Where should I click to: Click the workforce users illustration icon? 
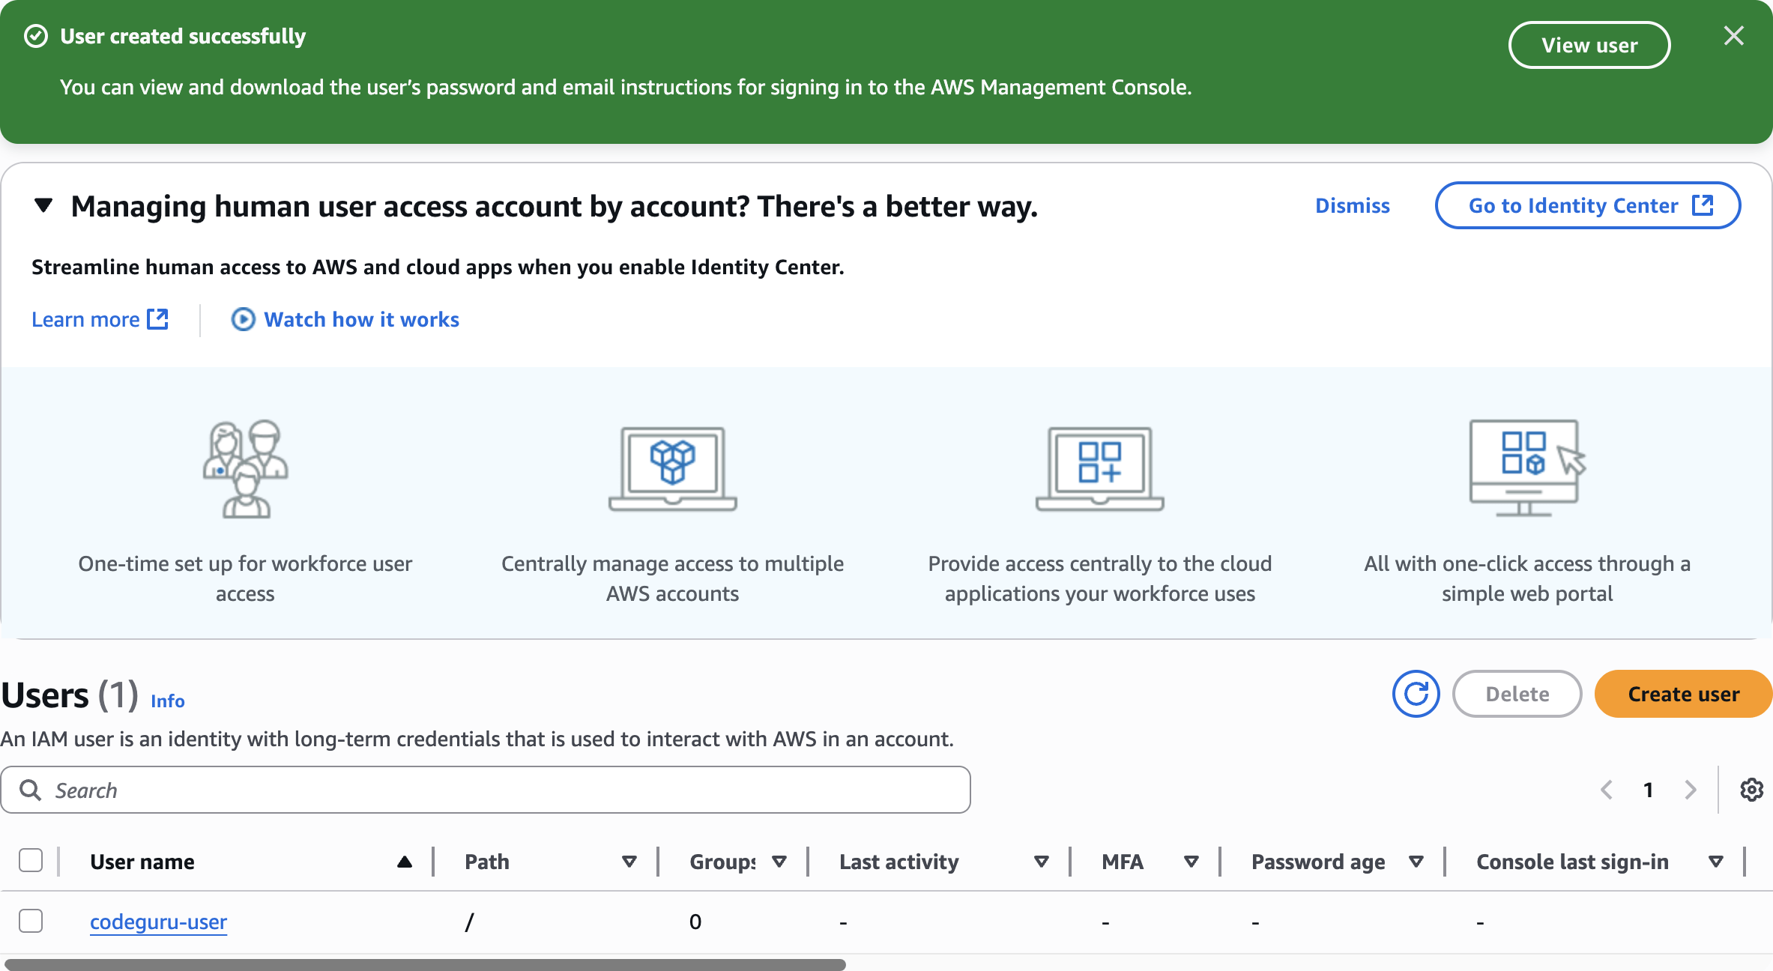coord(245,469)
